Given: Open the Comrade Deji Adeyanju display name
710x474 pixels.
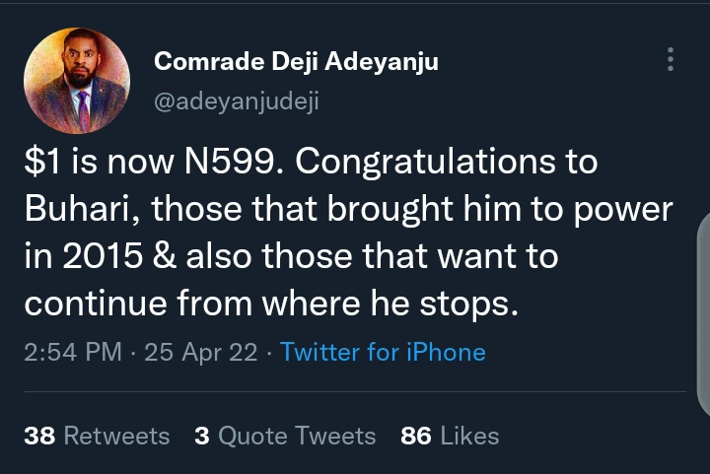Looking at the screenshot, I should point(296,62).
